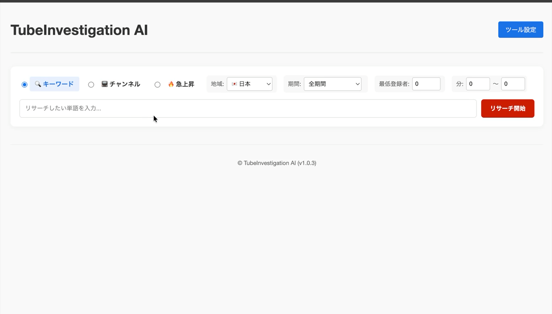Screen dimensions: 552x314
Task: Select the キーワード radio button
Action: [x=25, y=85]
